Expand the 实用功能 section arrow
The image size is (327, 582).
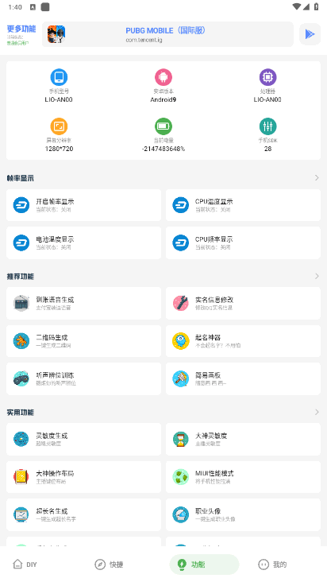(317, 412)
